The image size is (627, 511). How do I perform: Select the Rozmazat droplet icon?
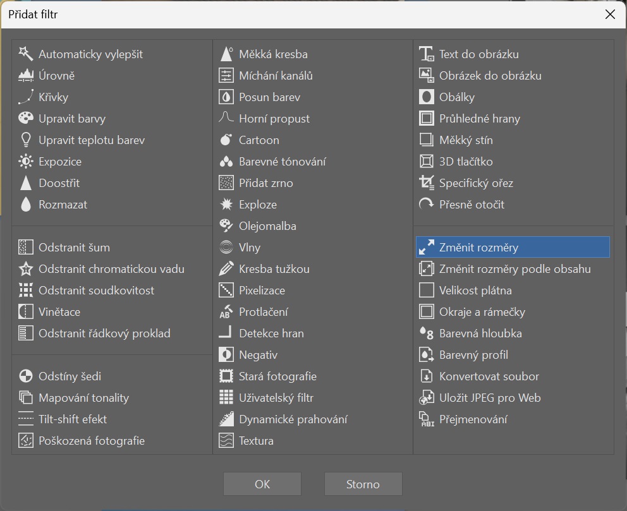pos(25,205)
